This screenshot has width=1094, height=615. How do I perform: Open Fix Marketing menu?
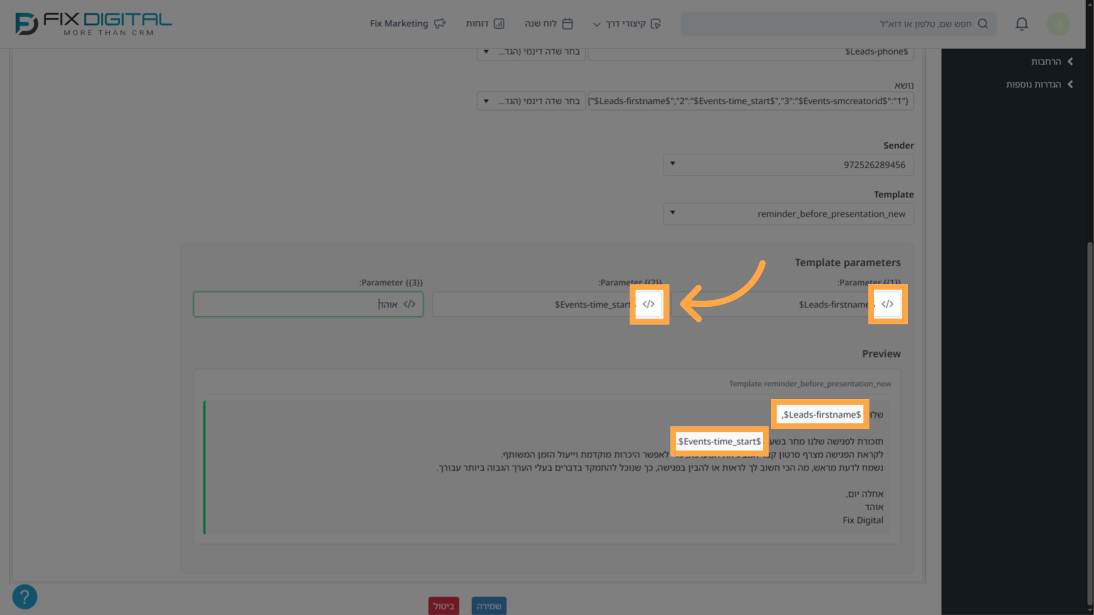407,23
